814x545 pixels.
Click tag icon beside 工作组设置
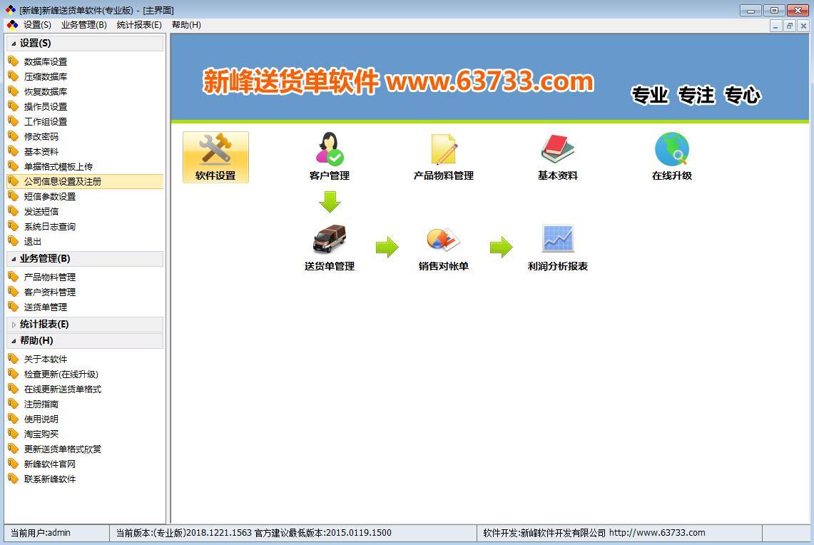click(x=14, y=121)
